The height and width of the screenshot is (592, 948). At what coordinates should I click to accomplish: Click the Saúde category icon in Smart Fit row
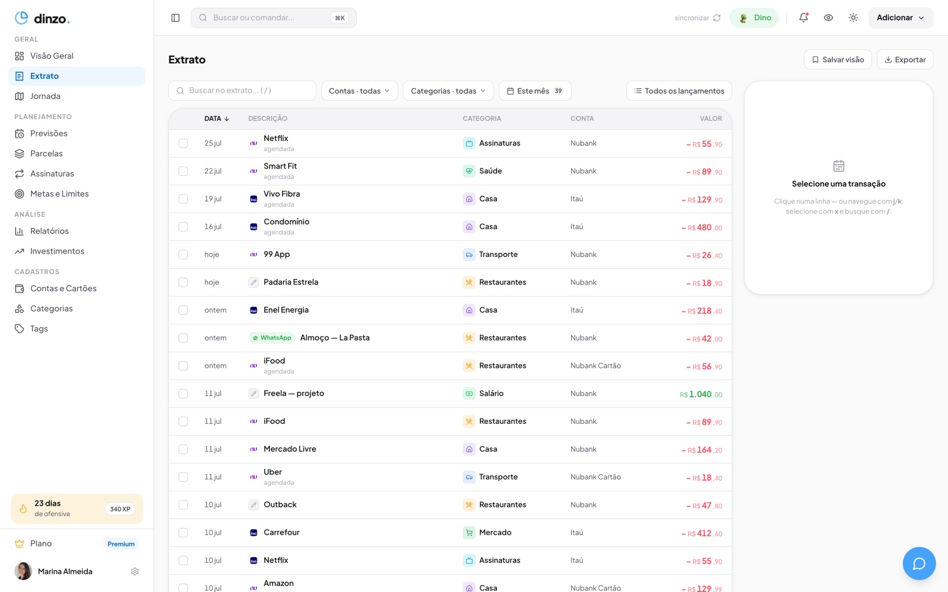(469, 171)
